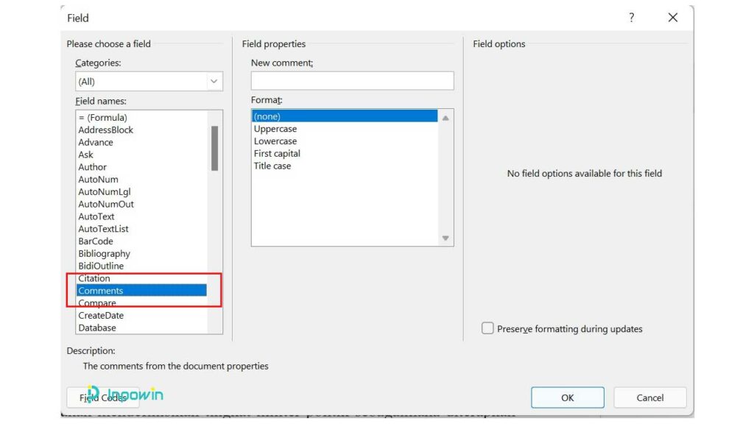The height and width of the screenshot is (424, 754).
Task: Click the Format list scroll-up arrow
Action: [x=445, y=116]
